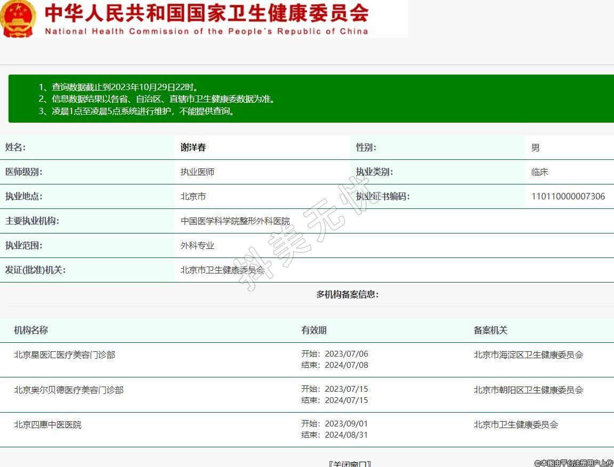The image size is (614, 467).
Task: Click the 关闭窗口 link at bottom
Action: 350,463
